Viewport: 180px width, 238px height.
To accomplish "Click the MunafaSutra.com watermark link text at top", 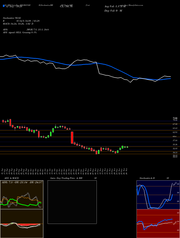I will (x=135, y=5).
